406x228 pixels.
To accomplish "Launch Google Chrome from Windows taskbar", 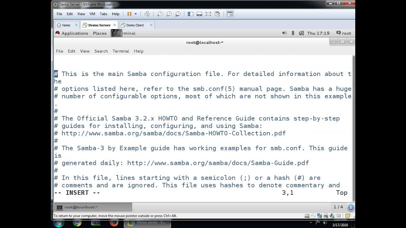I will tap(77, 223).
